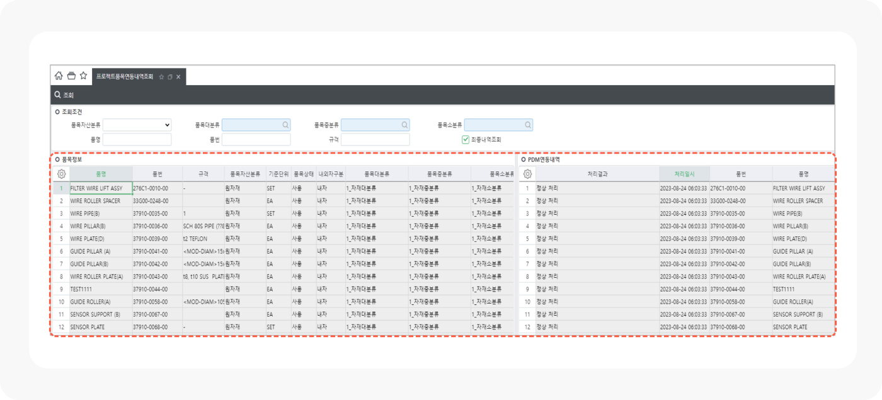Select SENSOR SUPPORT (B) in 품목정보
Image resolution: width=882 pixels, height=400 pixels.
(101, 314)
